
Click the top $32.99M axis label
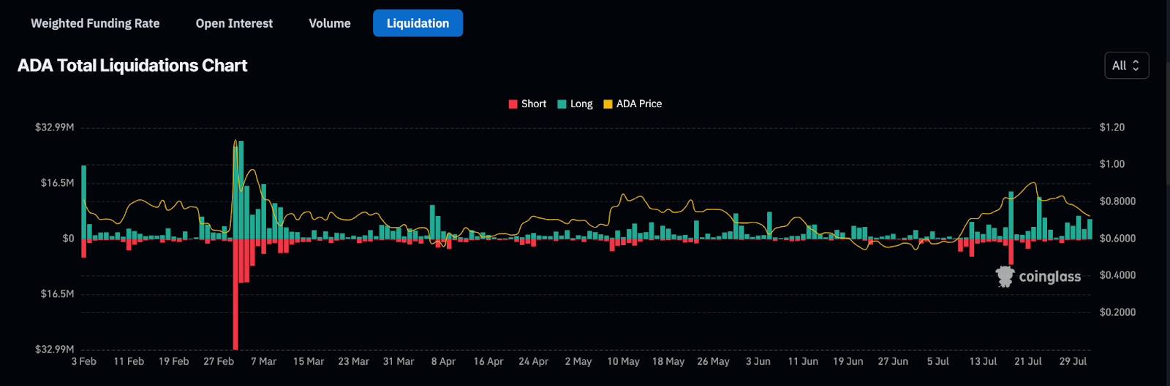(55, 127)
